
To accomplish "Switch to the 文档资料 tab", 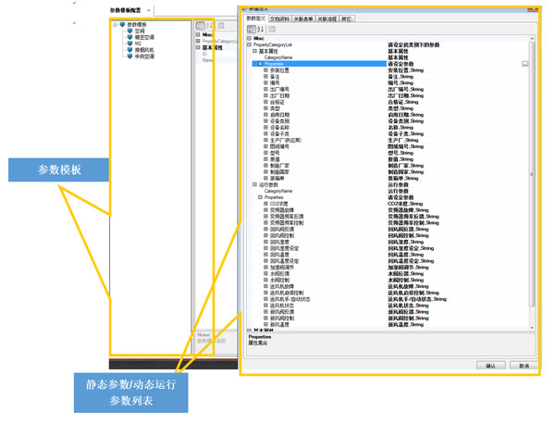I will click(281, 18).
